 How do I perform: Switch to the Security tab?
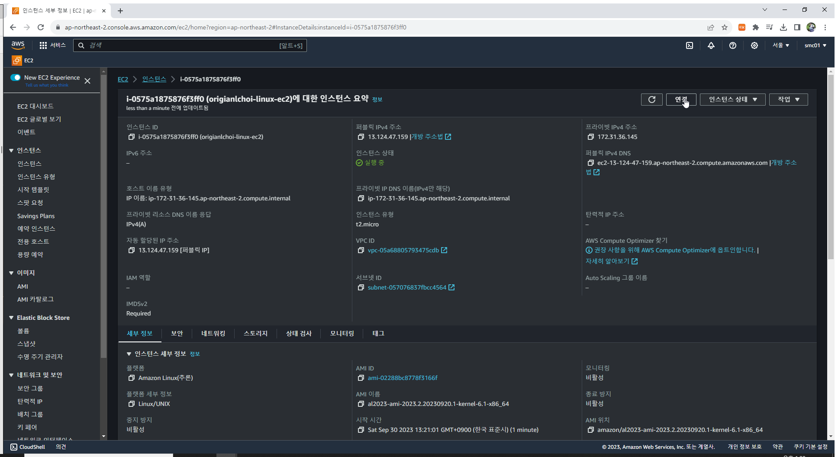[x=177, y=333]
